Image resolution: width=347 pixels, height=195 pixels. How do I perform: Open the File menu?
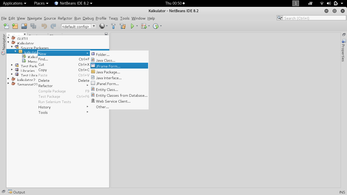click(x=4, y=18)
